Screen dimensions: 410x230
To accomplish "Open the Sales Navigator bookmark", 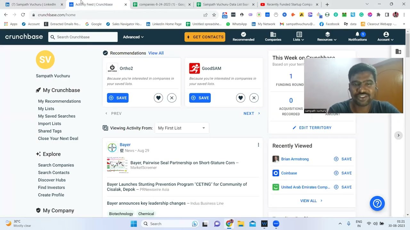I will coord(124,24).
